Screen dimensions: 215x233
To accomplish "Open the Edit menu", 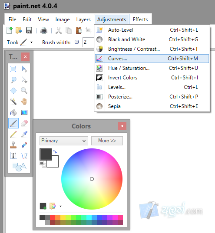I will (27, 20).
